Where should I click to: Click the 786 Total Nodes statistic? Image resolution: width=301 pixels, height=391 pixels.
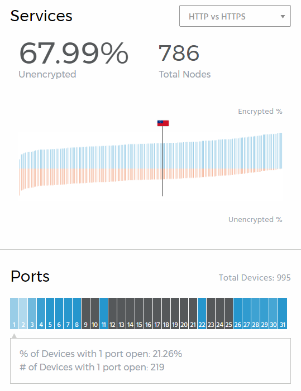click(x=185, y=61)
